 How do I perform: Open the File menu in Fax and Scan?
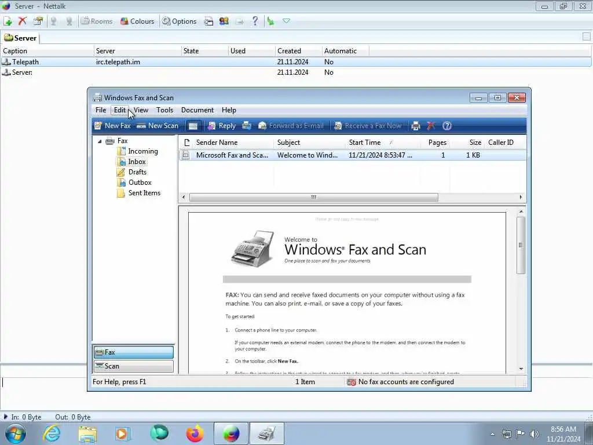101,110
